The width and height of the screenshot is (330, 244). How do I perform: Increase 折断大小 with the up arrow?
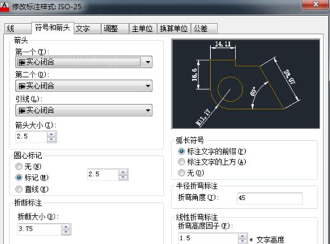click(66, 227)
